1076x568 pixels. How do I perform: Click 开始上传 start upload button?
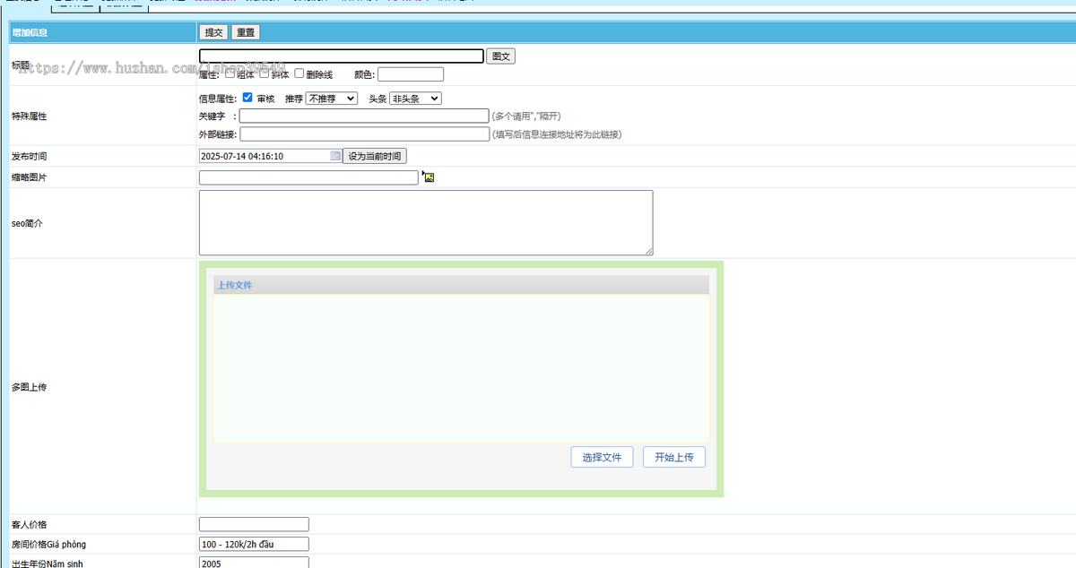(674, 457)
